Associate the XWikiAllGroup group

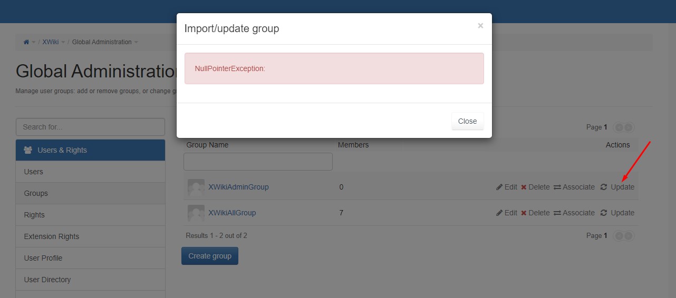coord(574,213)
